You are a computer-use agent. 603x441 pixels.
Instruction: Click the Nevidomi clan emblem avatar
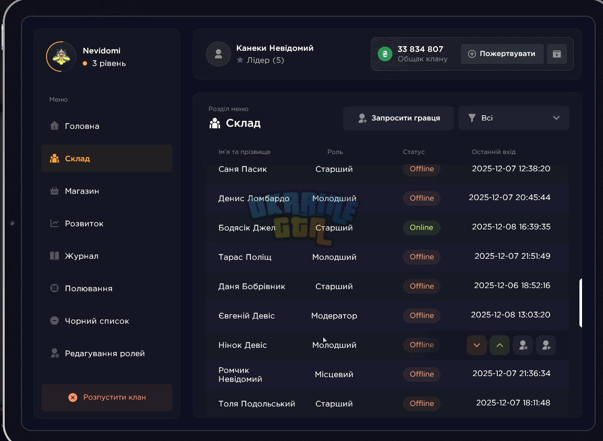61,57
